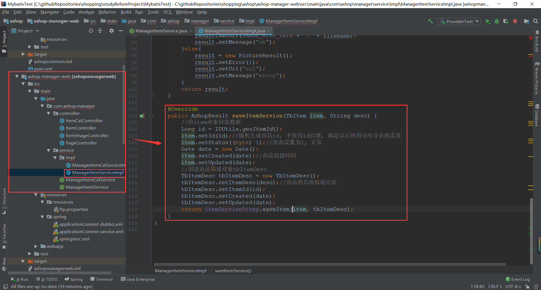Select ManagerItemCatService interface
Viewport: 541px width, 290px height.
tap(90, 180)
